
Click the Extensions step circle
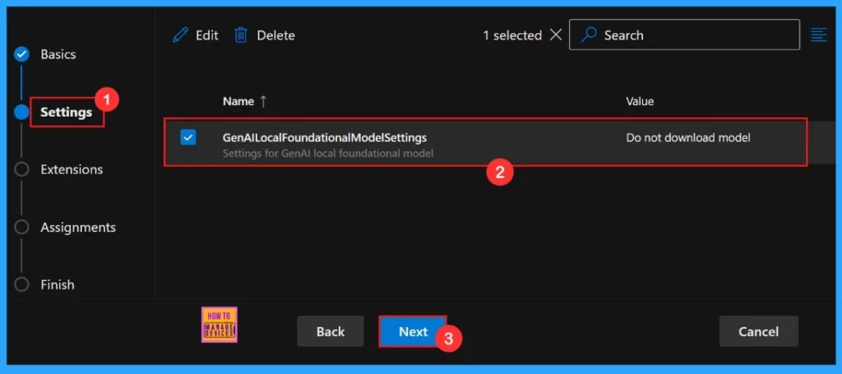pyautogui.click(x=21, y=169)
